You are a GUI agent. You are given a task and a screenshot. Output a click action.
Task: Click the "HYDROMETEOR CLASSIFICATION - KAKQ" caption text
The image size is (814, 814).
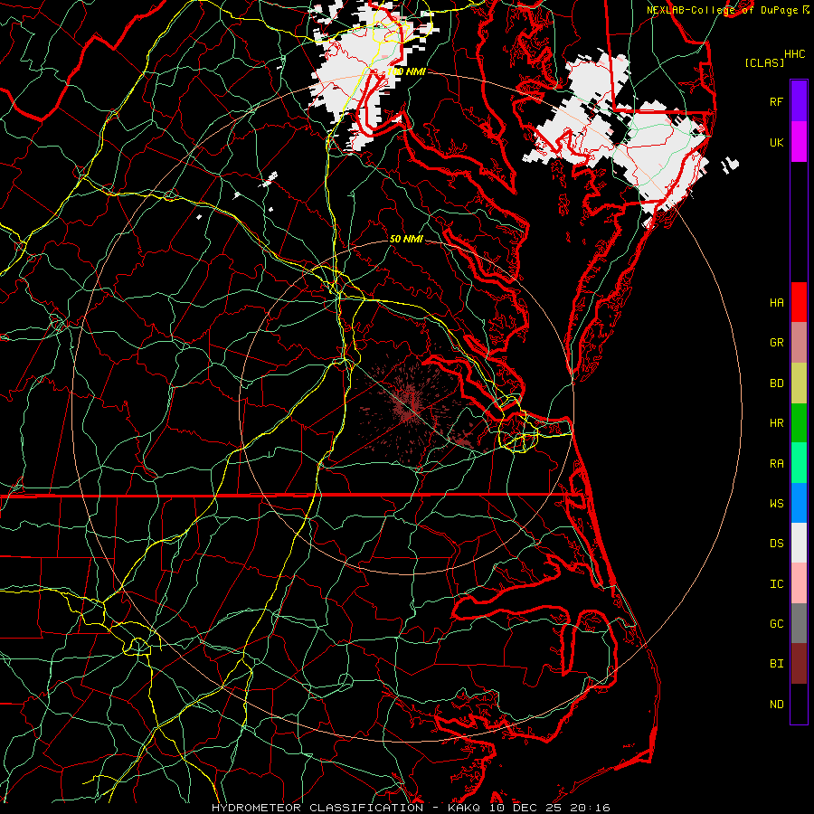click(x=345, y=808)
